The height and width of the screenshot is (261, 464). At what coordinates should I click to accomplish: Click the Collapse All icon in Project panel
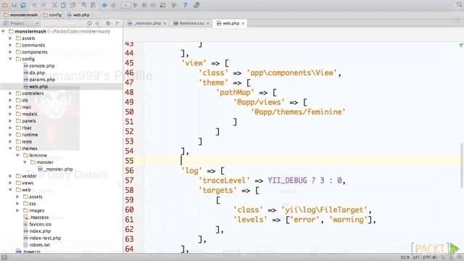coord(97,23)
